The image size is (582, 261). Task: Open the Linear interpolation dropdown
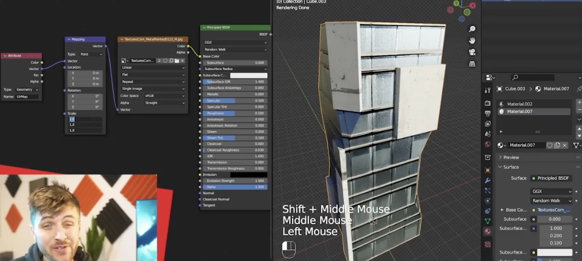[153, 68]
